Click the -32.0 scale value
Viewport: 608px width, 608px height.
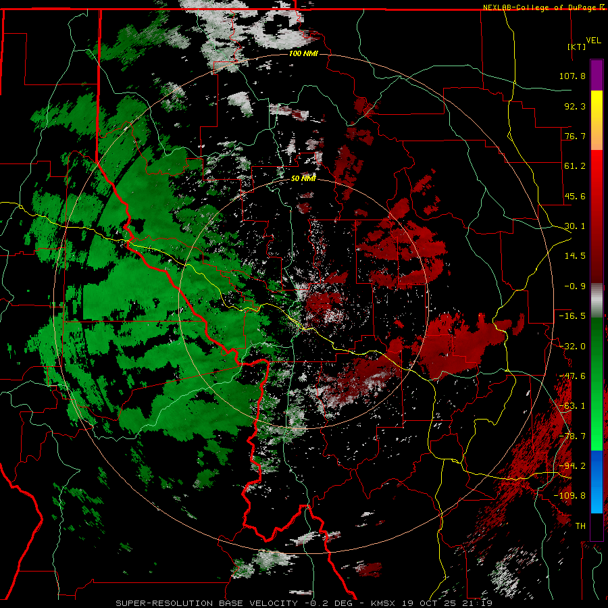pos(572,347)
